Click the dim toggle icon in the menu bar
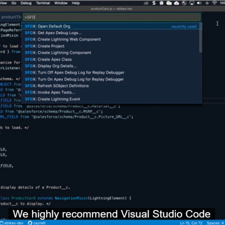Screen dimensions: 225x225 pyautogui.click(x=146, y=3)
